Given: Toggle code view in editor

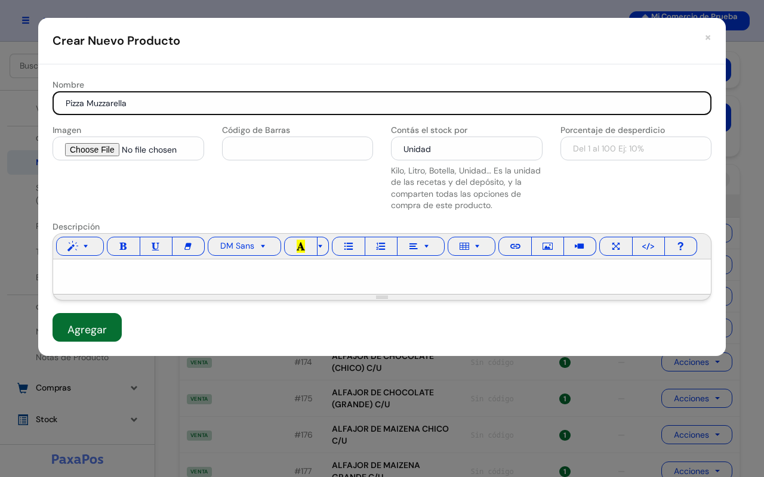Looking at the screenshot, I should pos(648,246).
